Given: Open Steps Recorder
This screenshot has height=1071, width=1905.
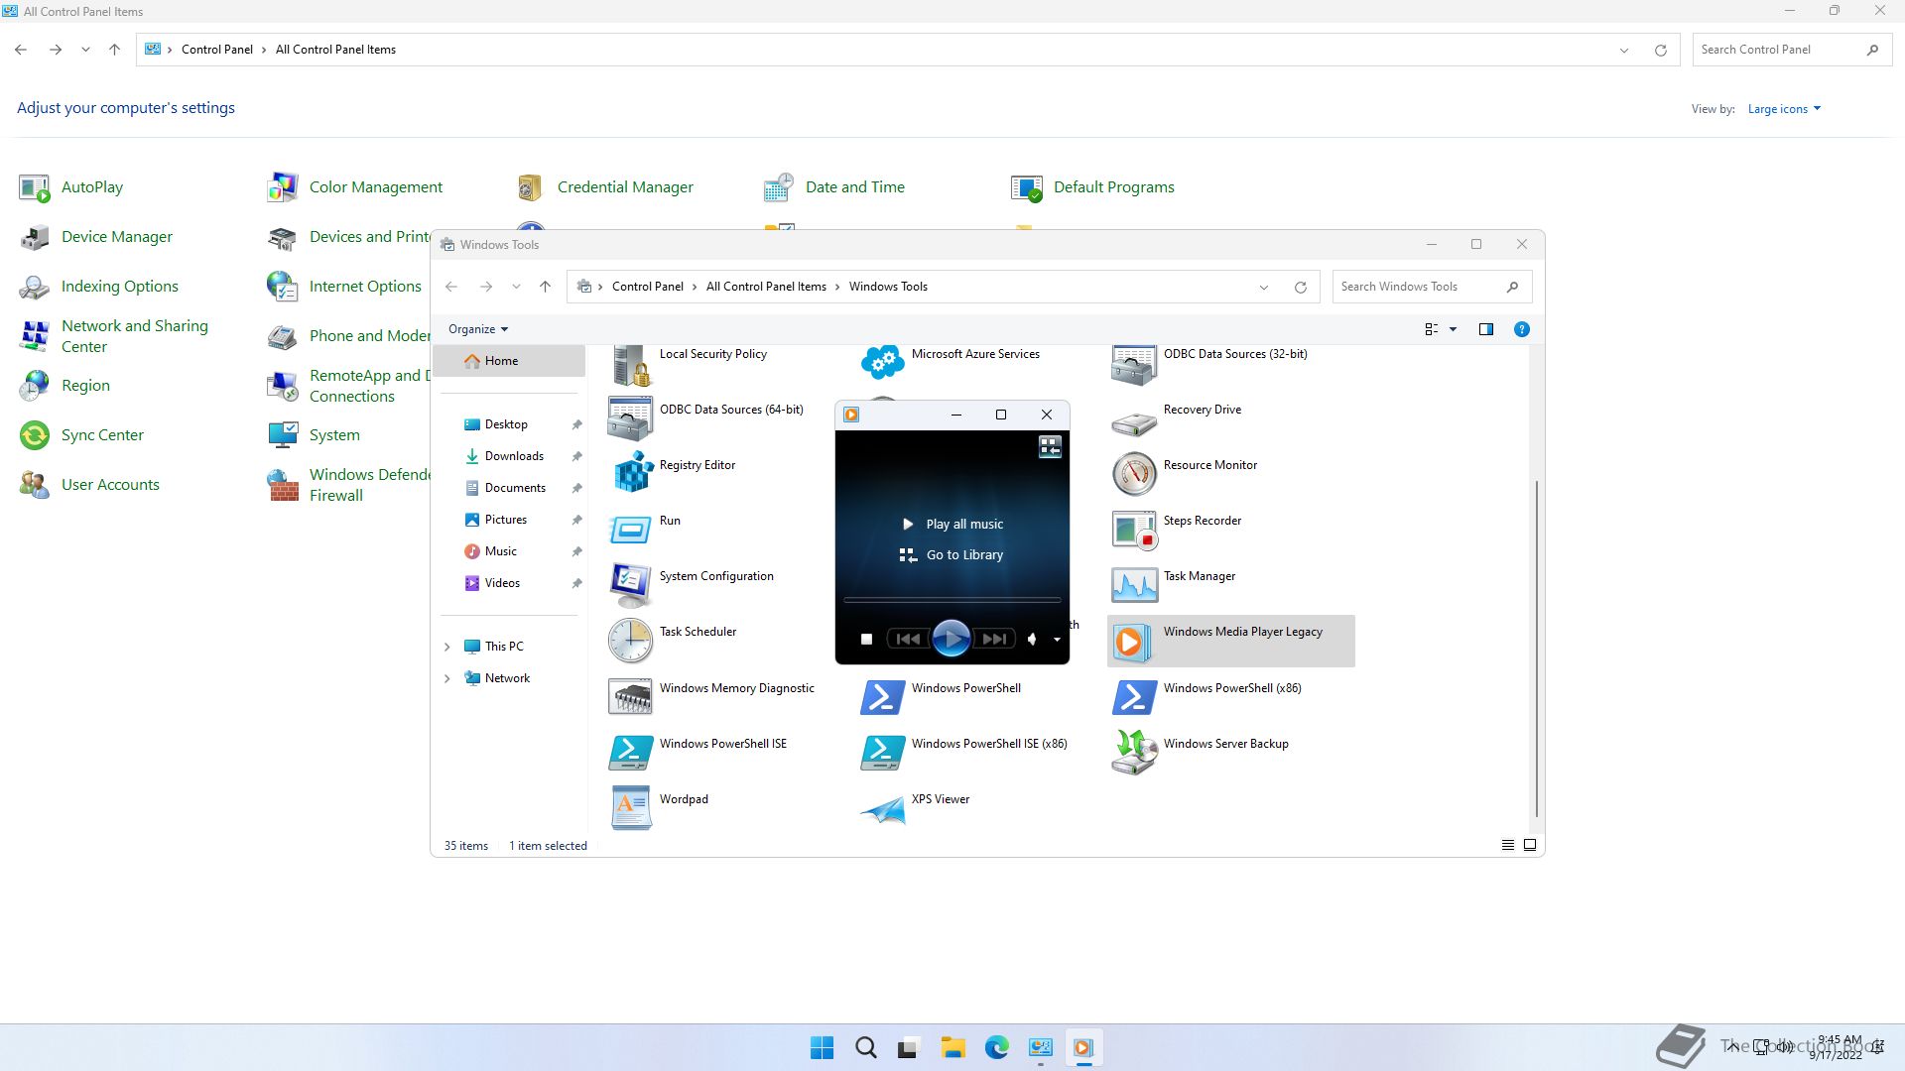Looking at the screenshot, I should click(x=1177, y=528).
